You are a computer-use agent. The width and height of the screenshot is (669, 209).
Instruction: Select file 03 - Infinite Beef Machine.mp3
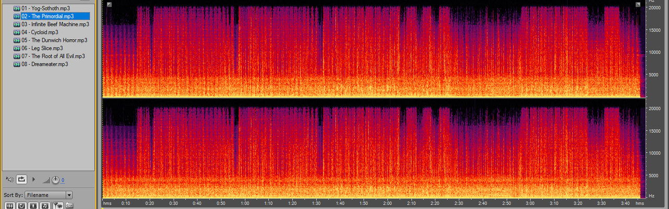point(51,24)
